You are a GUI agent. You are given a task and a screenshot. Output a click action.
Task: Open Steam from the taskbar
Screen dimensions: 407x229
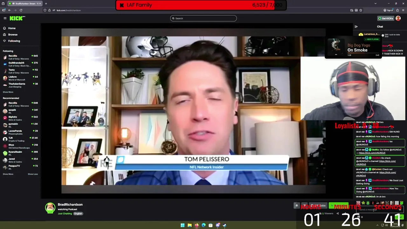pyautogui.click(x=224, y=226)
